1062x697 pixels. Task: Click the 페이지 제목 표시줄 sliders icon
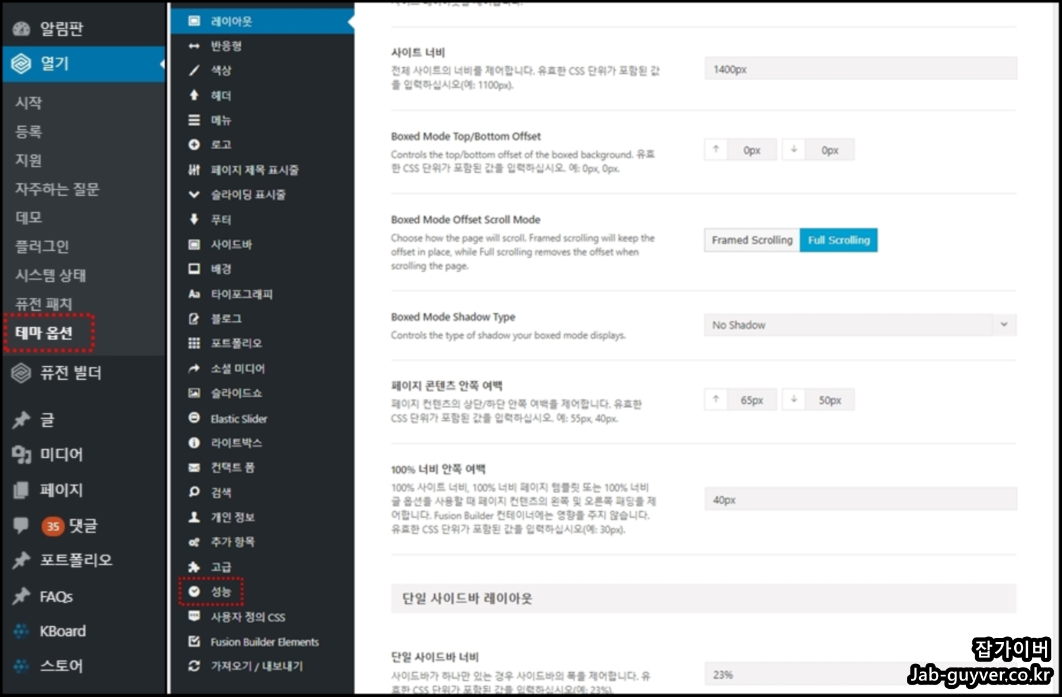[194, 170]
